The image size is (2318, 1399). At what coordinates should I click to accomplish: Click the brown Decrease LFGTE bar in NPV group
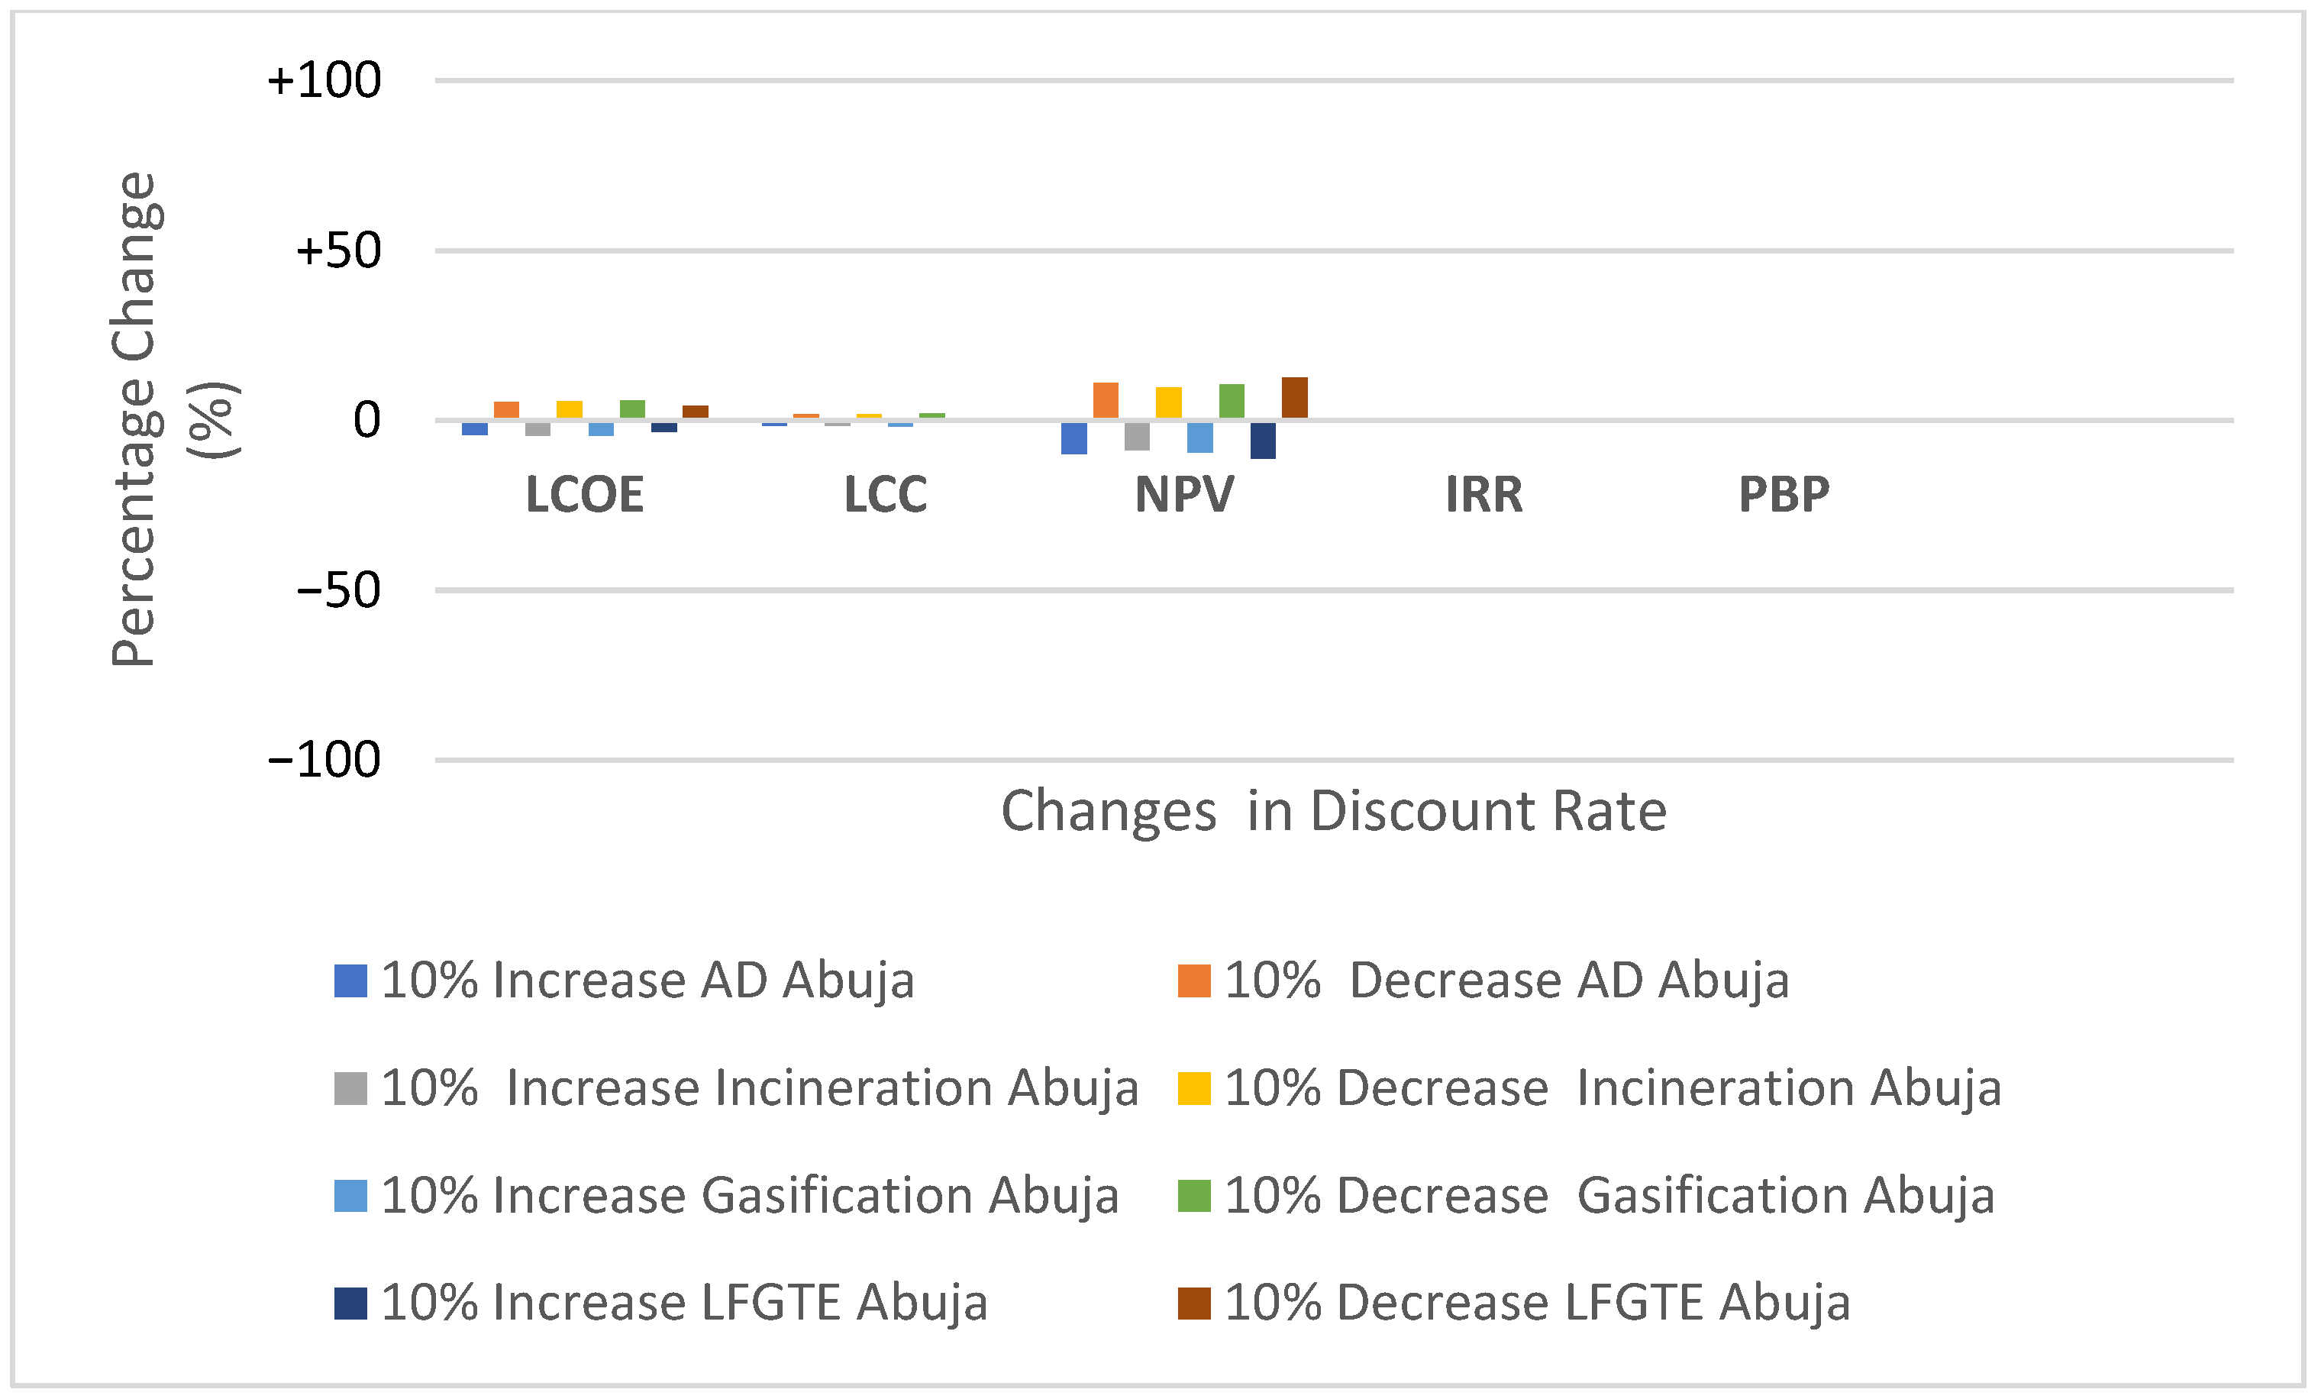tap(1294, 398)
